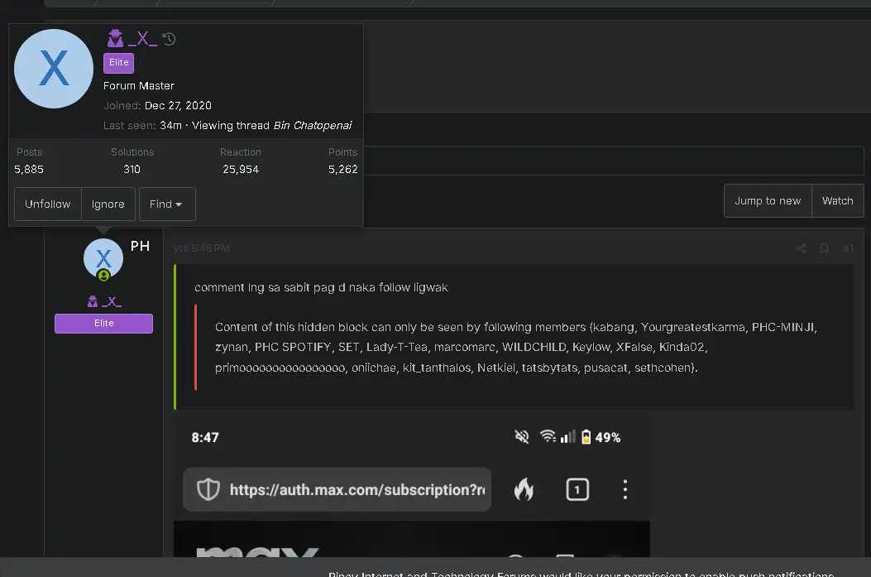Click the green online status indicator icon

click(x=103, y=275)
